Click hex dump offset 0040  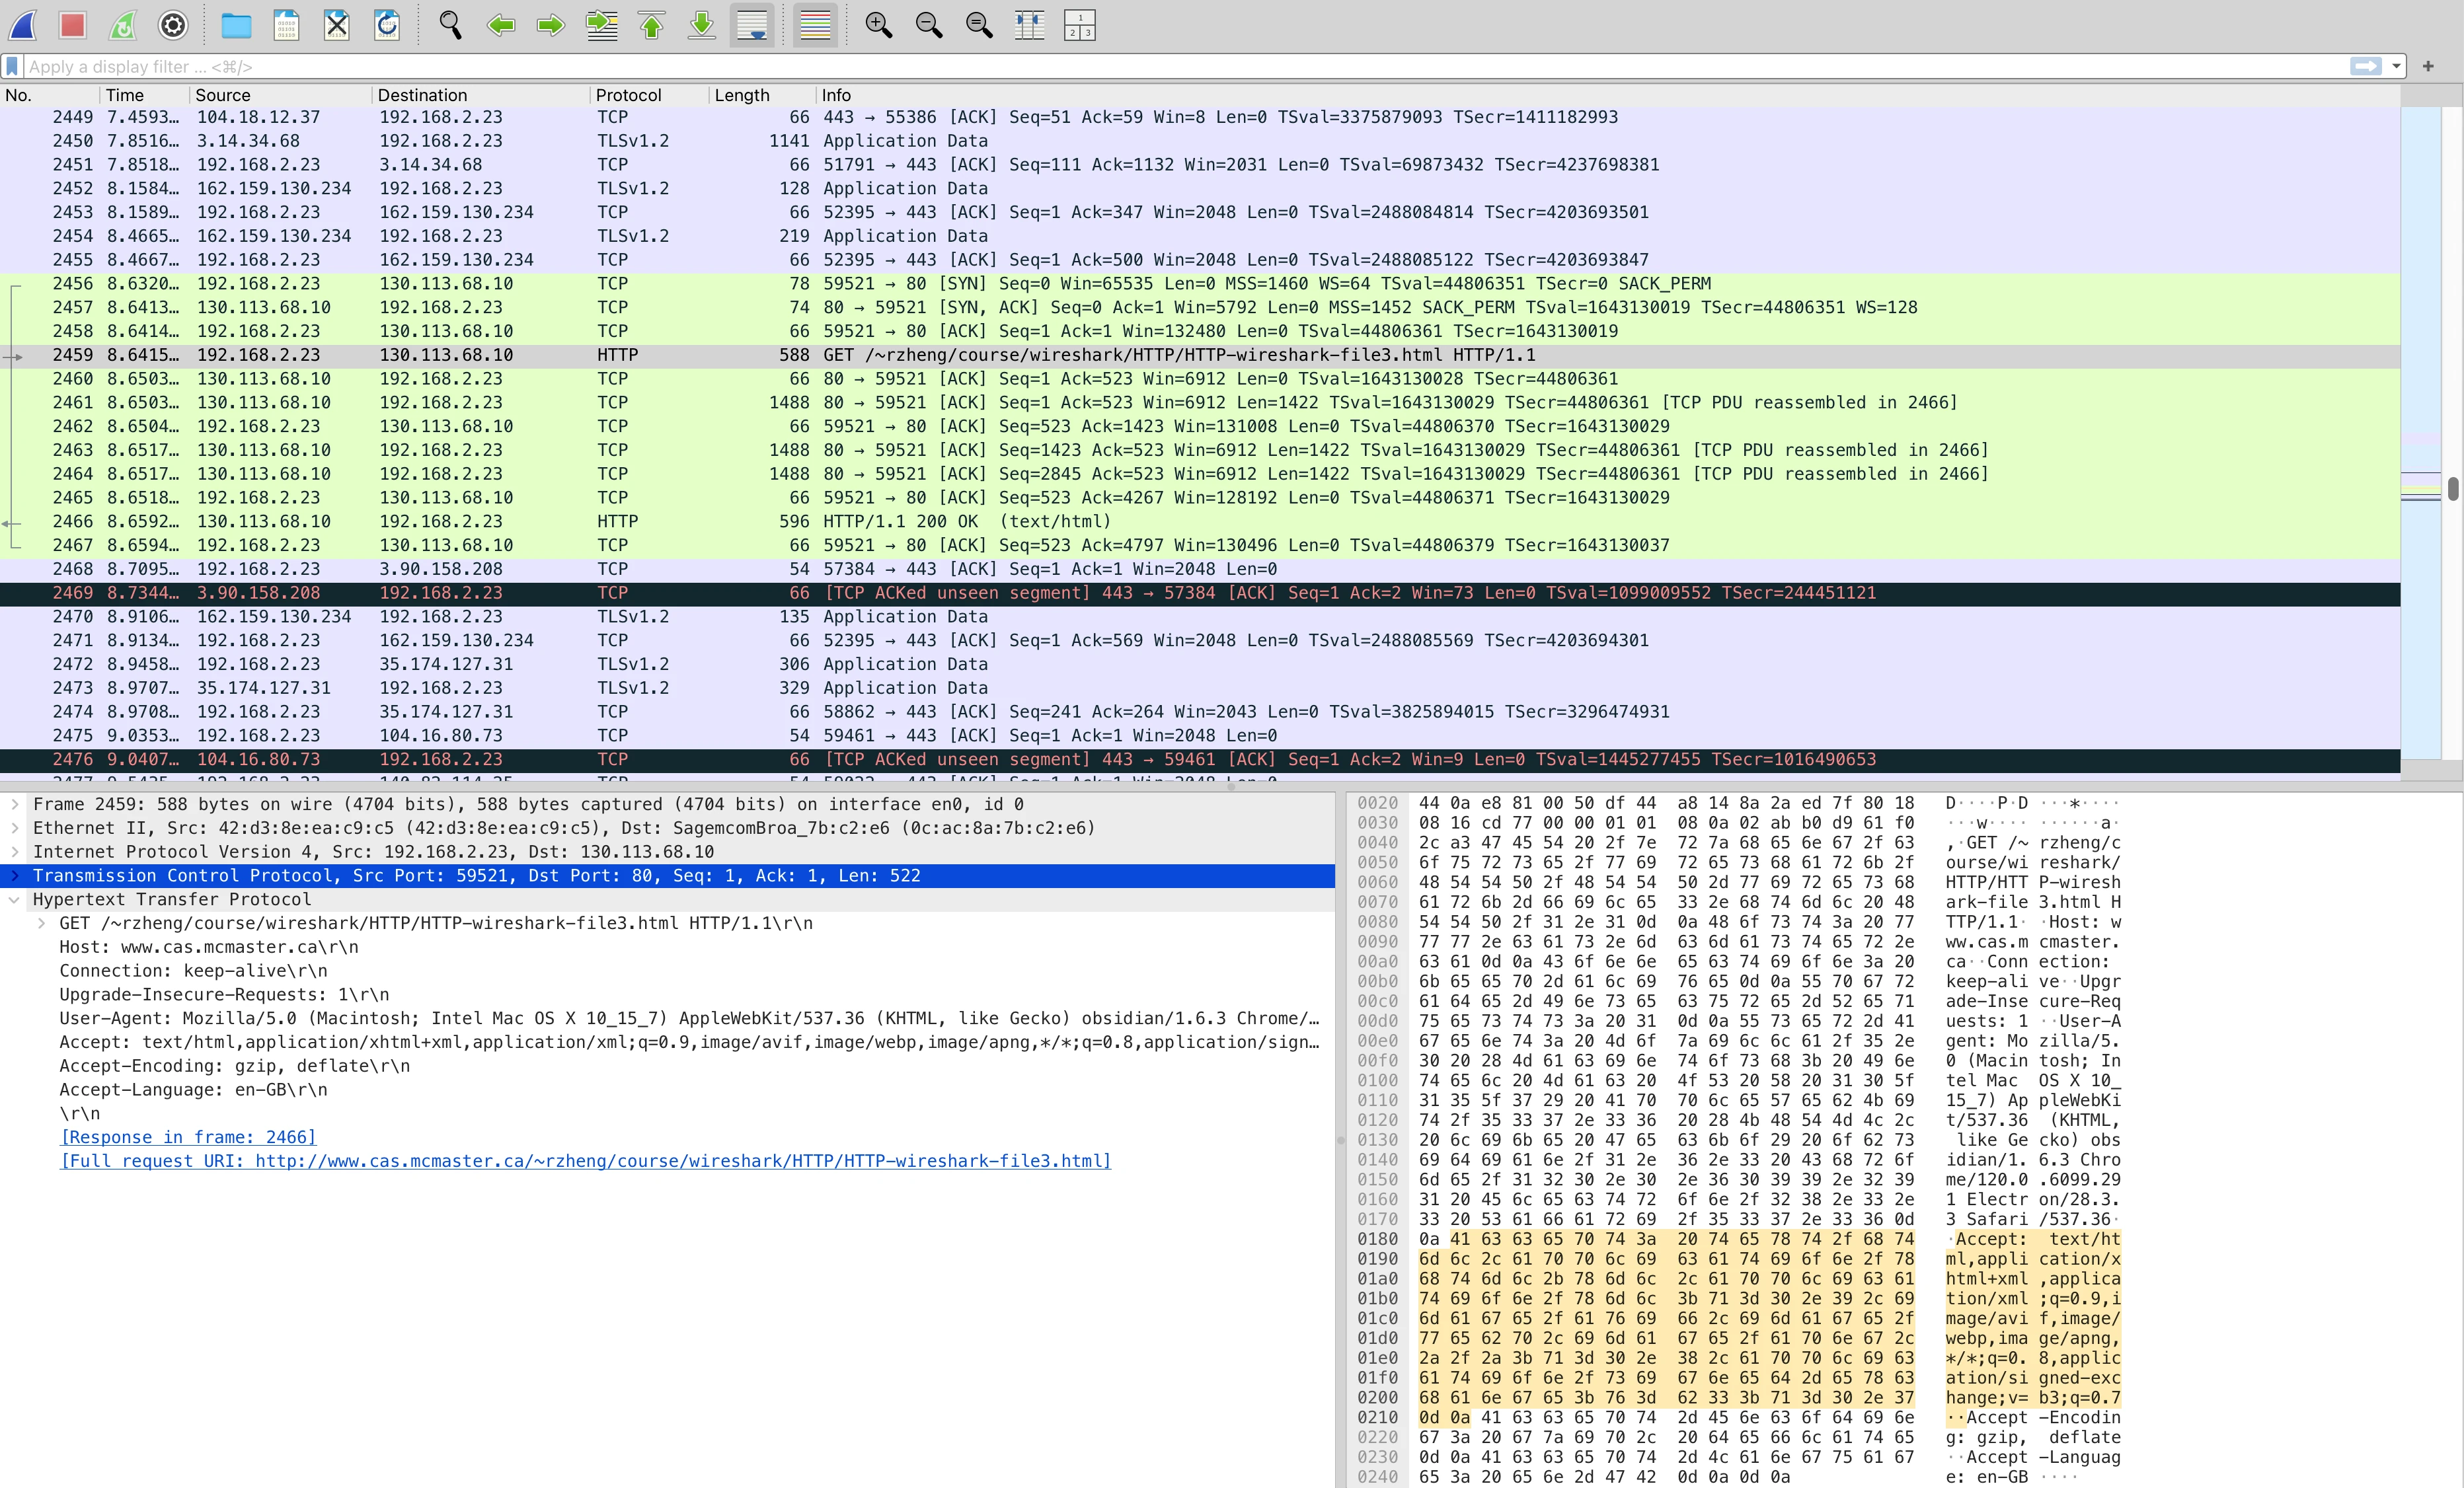click(1378, 843)
